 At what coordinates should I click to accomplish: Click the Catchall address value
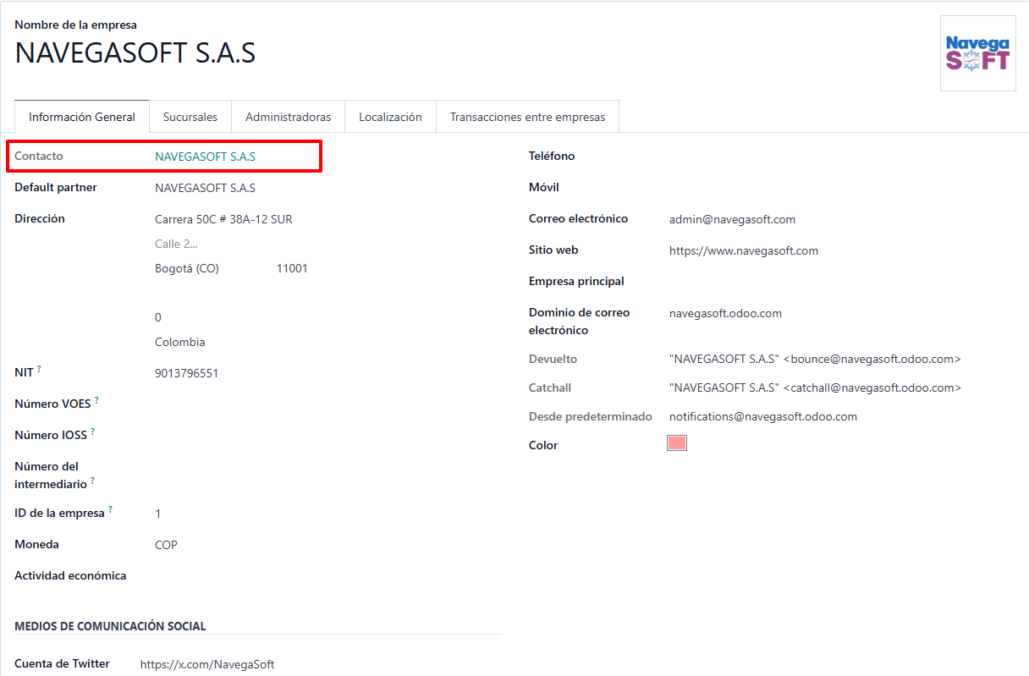pos(815,387)
